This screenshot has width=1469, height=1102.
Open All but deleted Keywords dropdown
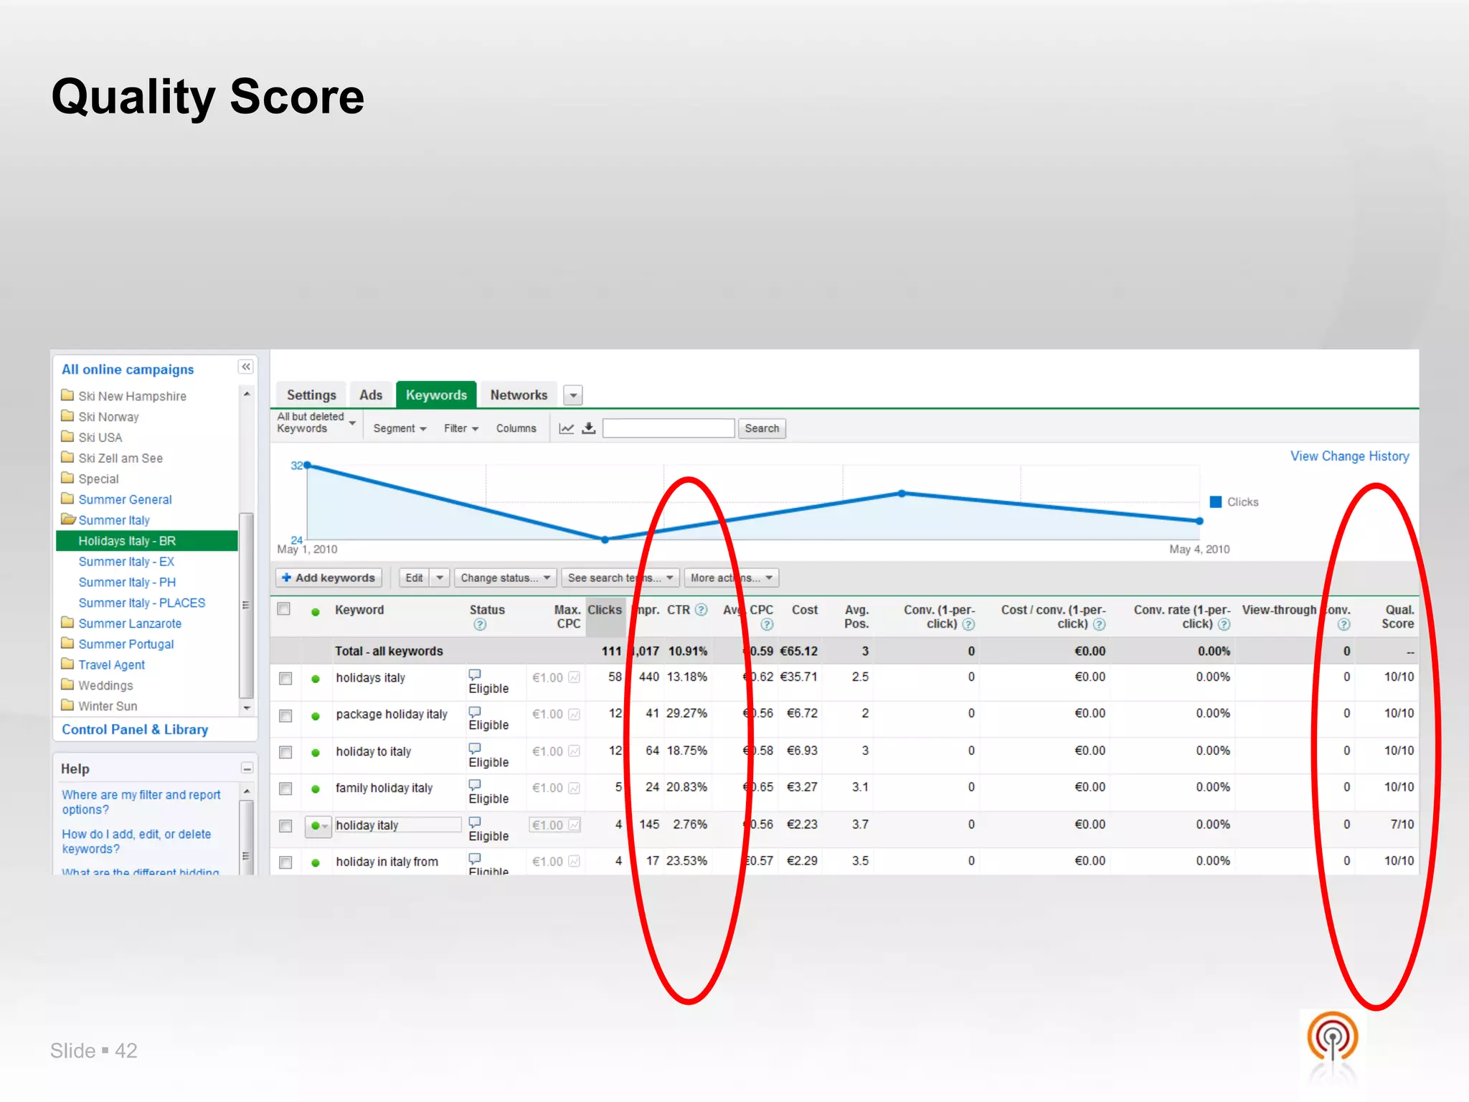(x=316, y=423)
